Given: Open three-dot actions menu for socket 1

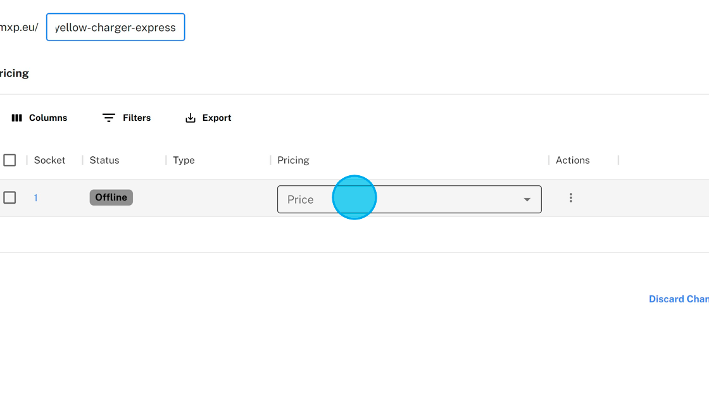Looking at the screenshot, I should [x=570, y=198].
